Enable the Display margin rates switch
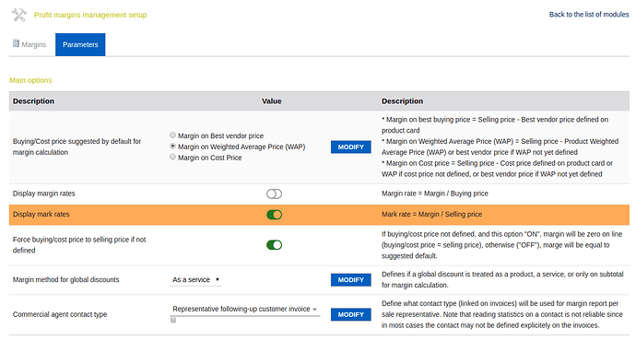This screenshot has height=352, width=636. click(274, 194)
